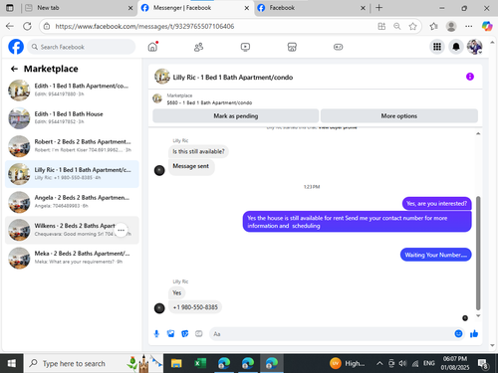This screenshot has height=373, width=498.
Task: Click the Search Facebook field
Action: 82,47
